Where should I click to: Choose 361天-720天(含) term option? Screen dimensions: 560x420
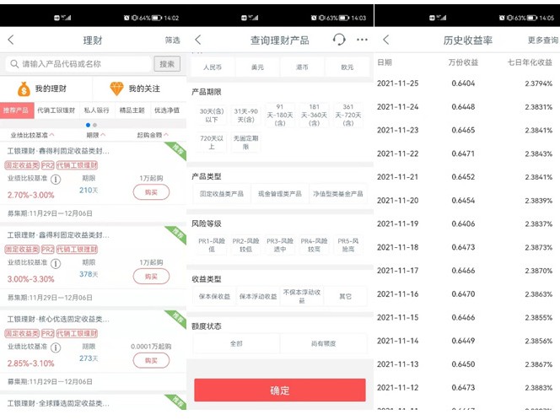click(x=347, y=115)
